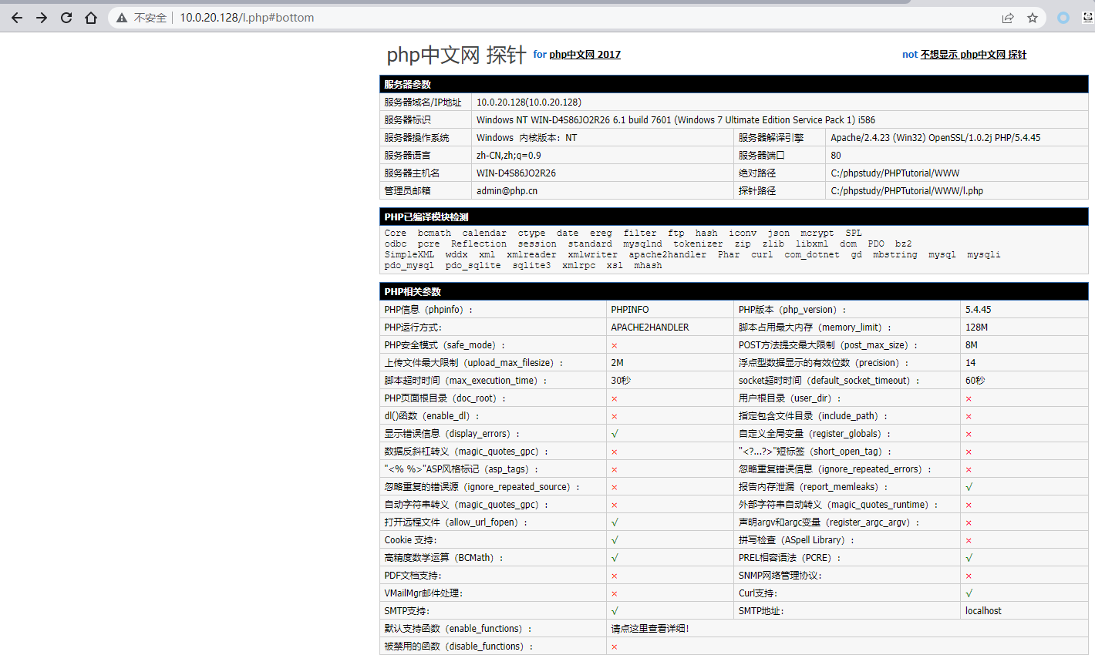Select the absolute path C:/phpstudy/PHPTutorial/WWW
Image resolution: width=1095 pixels, height=655 pixels.
click(895, 173)
